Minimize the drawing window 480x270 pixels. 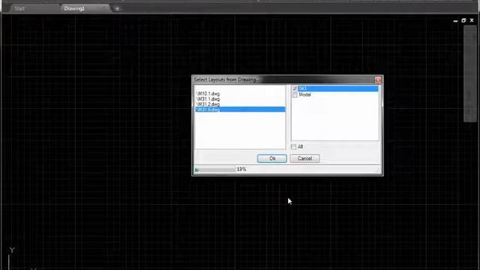click(455, 20)
